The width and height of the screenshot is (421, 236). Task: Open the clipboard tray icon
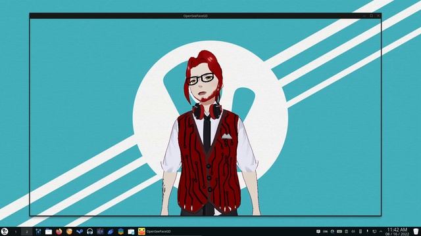[x=347, y=231]
